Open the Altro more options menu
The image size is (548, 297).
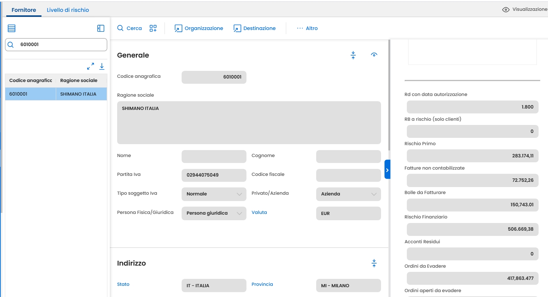click(x=307, y=28)
